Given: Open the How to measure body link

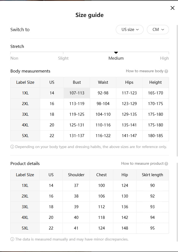Looking at the screenshot, I should coord(144,71).
